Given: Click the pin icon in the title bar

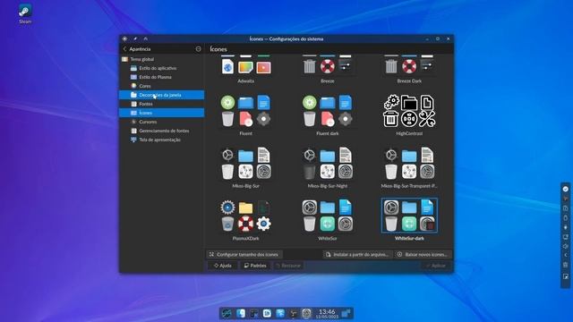Looking at the screenshot, I should (x=135, y=38).
